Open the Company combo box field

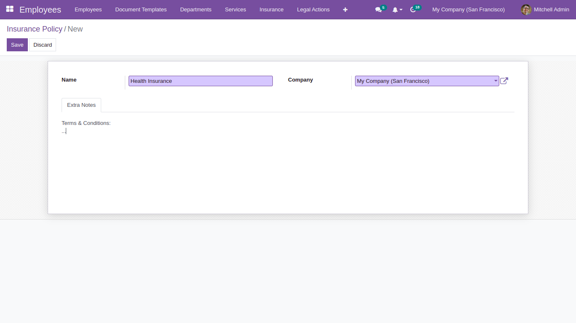click(422, 81)
